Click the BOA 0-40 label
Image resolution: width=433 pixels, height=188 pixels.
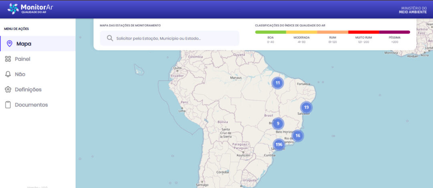tap(271, 40)
